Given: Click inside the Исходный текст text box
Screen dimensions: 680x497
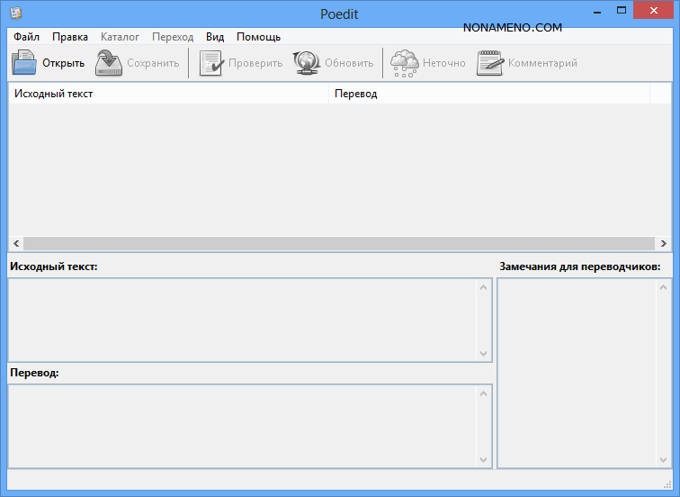Looking at the screenshot, I should pos(243,320).
